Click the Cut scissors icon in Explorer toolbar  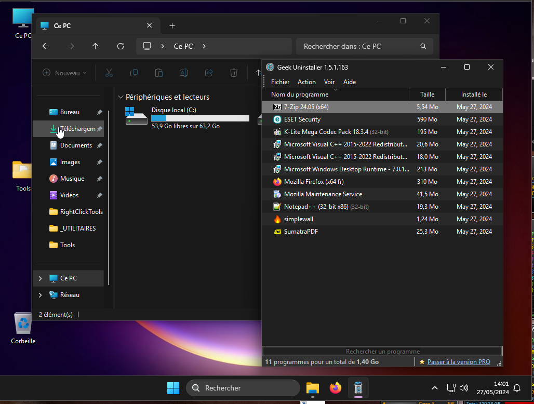(x=109, y=73)
